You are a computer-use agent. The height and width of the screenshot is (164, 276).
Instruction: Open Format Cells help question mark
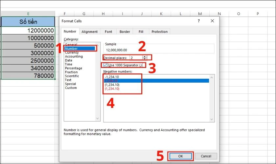[199, 21]
